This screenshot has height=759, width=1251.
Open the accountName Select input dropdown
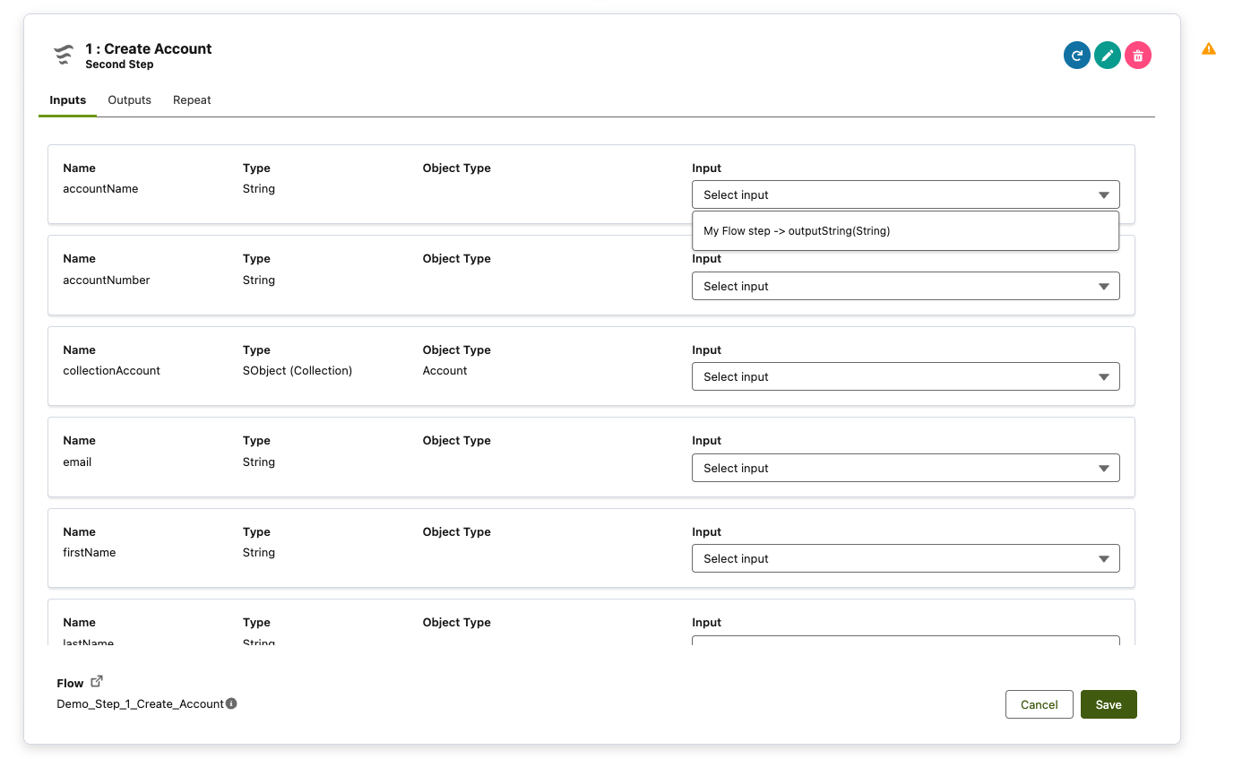(905, 194)
